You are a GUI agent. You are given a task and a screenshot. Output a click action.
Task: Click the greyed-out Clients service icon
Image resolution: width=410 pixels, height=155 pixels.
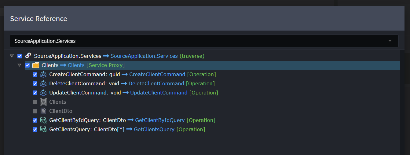(x=43, y=102)
